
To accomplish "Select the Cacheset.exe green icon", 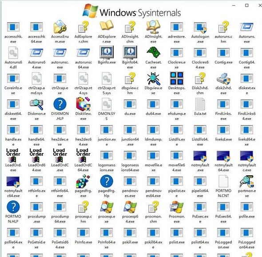I will pos(153,52).
